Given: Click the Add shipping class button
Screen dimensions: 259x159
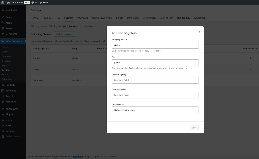Looking at the screenshot, I should point(65,34).
